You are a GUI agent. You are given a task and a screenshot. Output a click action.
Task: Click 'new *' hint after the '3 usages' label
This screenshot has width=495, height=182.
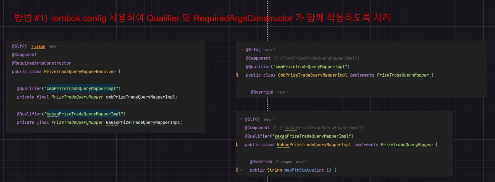[x=301, y=162]
